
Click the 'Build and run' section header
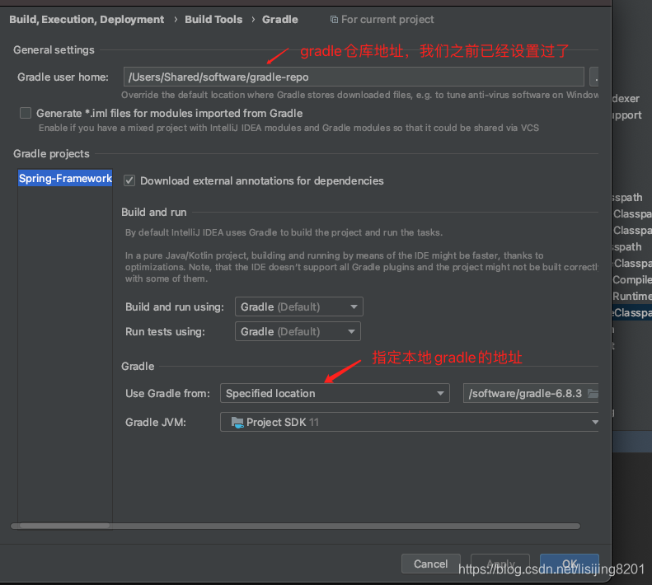point(154,212)
